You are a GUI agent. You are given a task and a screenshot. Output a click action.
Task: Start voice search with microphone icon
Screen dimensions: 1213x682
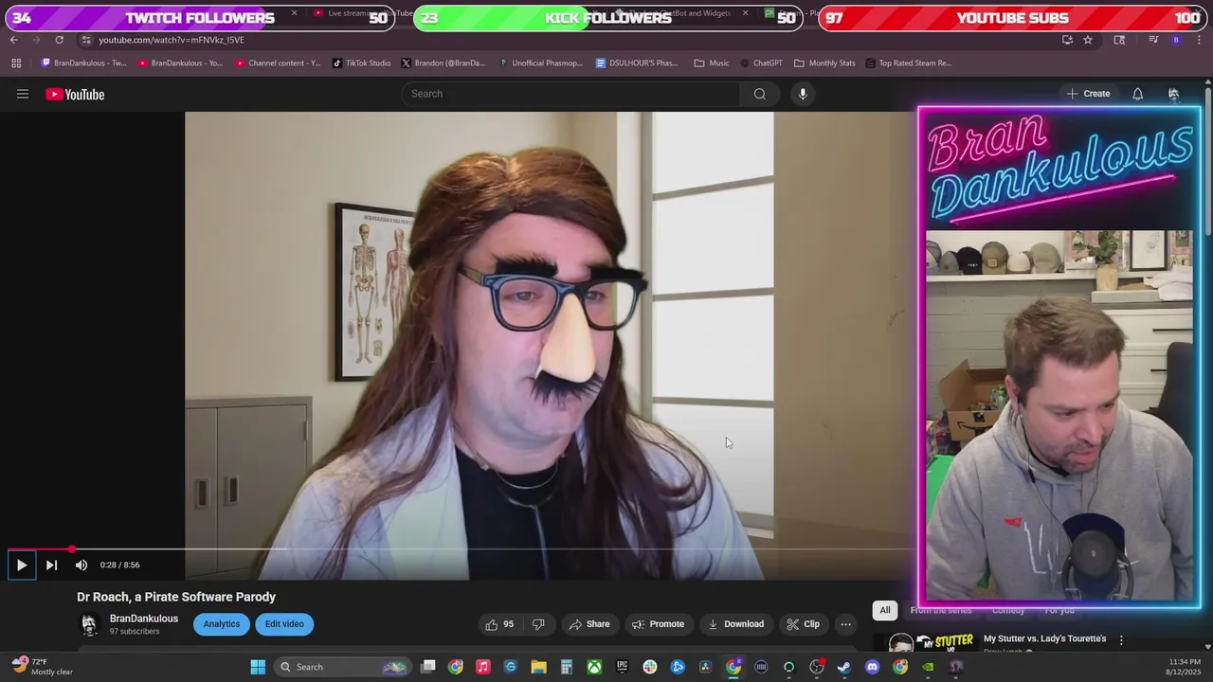803,94
